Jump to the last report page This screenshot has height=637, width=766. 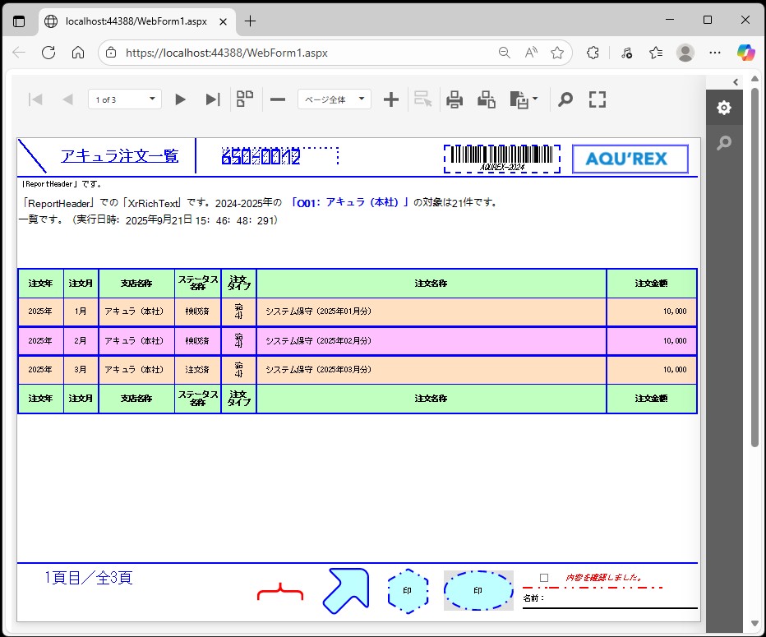click(x=212, y=99)
